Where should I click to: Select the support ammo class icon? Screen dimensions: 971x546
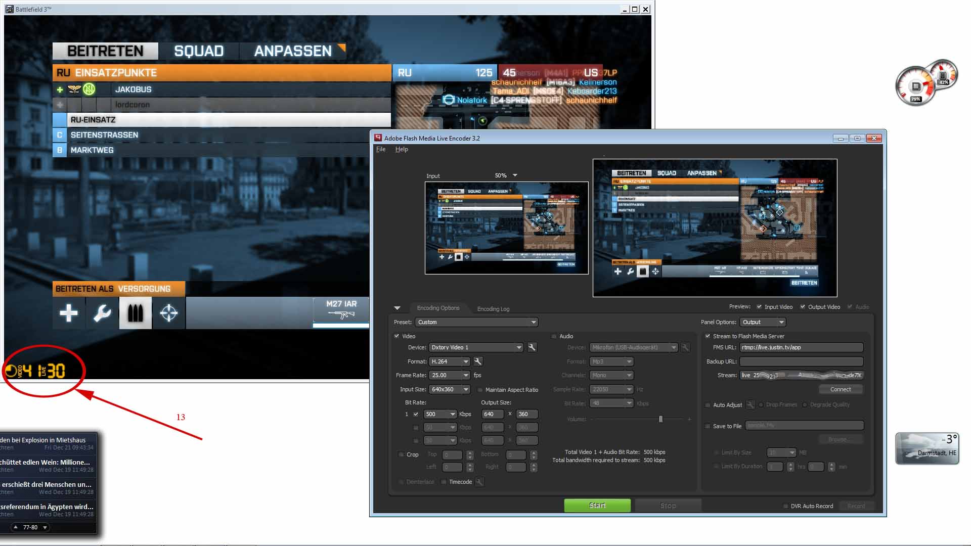pyautogui.click(x=135, y=313)
